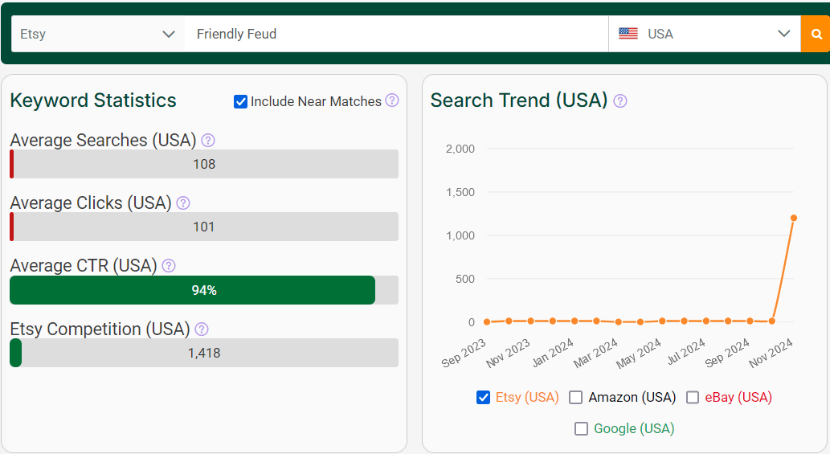Click the Average Searches bar showing 108
830x454 pixels.
[x=204, y=164]
